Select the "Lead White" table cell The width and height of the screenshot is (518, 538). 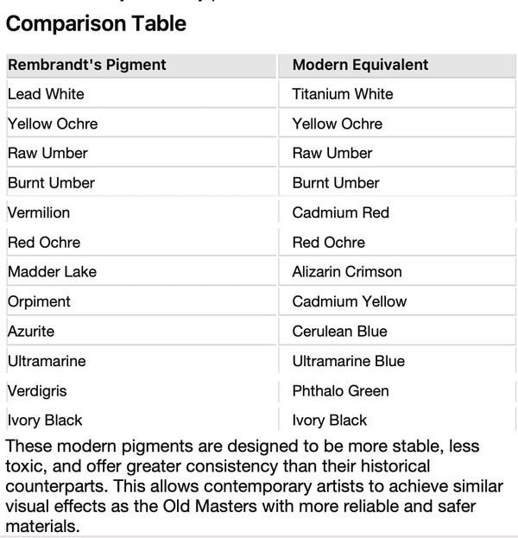tap(46, 94)
